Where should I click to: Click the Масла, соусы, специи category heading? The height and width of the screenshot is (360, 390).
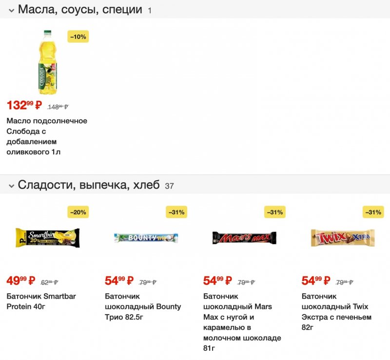(x=80, y=10)
